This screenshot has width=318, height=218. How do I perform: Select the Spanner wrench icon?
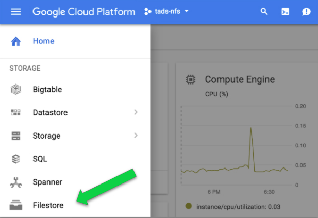tap(16, 182)
